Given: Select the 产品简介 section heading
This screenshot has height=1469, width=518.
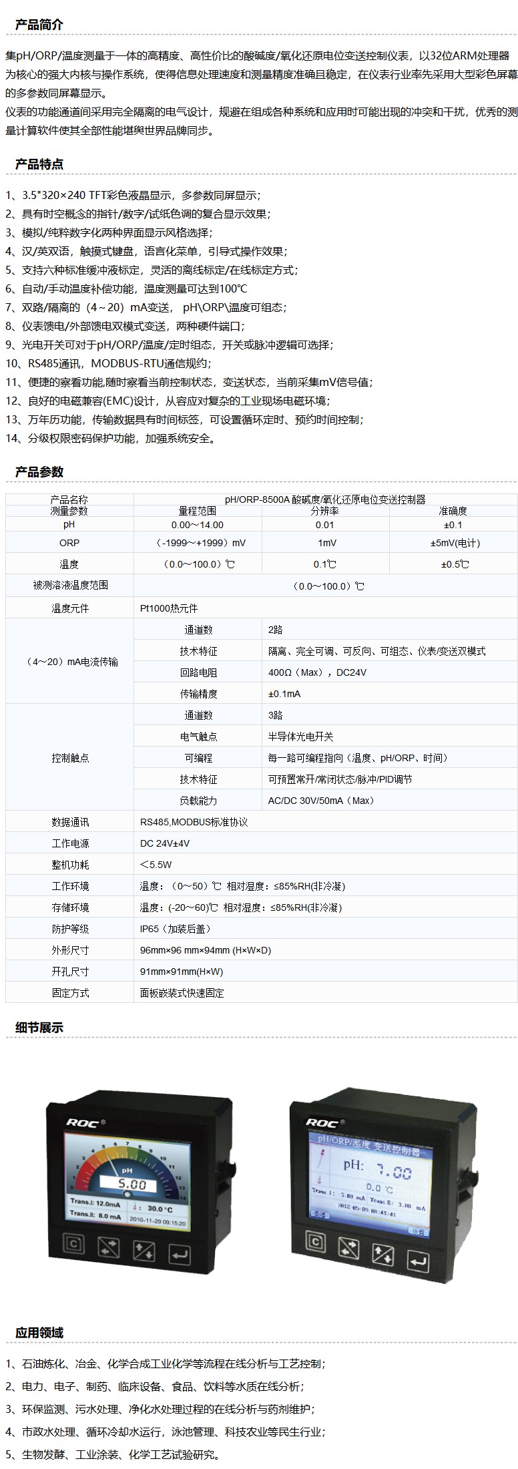Looking at the screenshot, I should (x=39, y=25).
